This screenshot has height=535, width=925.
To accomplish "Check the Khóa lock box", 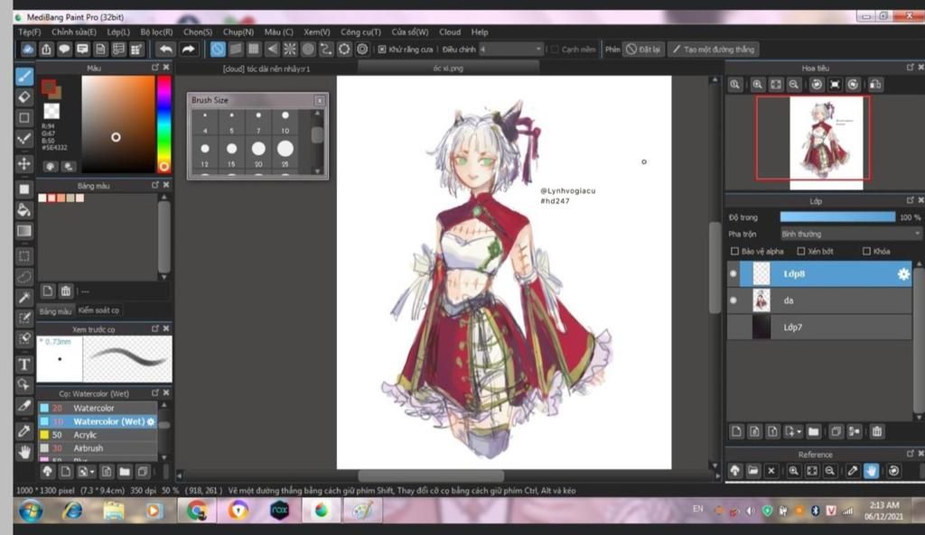I will (x=866, y=251).
